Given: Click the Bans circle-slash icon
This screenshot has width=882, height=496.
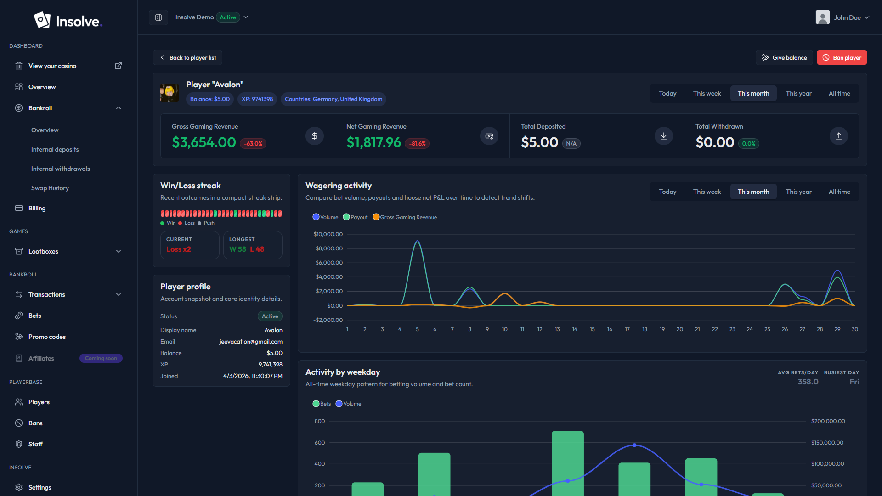Looking at the screenshot, I should pos(19,423).
